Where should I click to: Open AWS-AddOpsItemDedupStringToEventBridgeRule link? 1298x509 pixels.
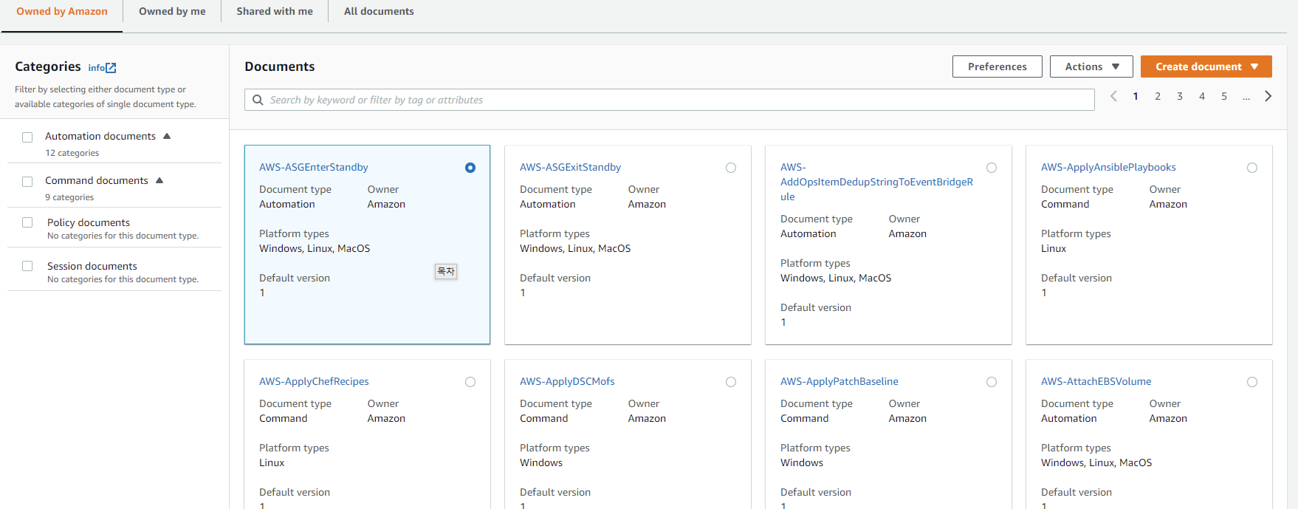876,182
